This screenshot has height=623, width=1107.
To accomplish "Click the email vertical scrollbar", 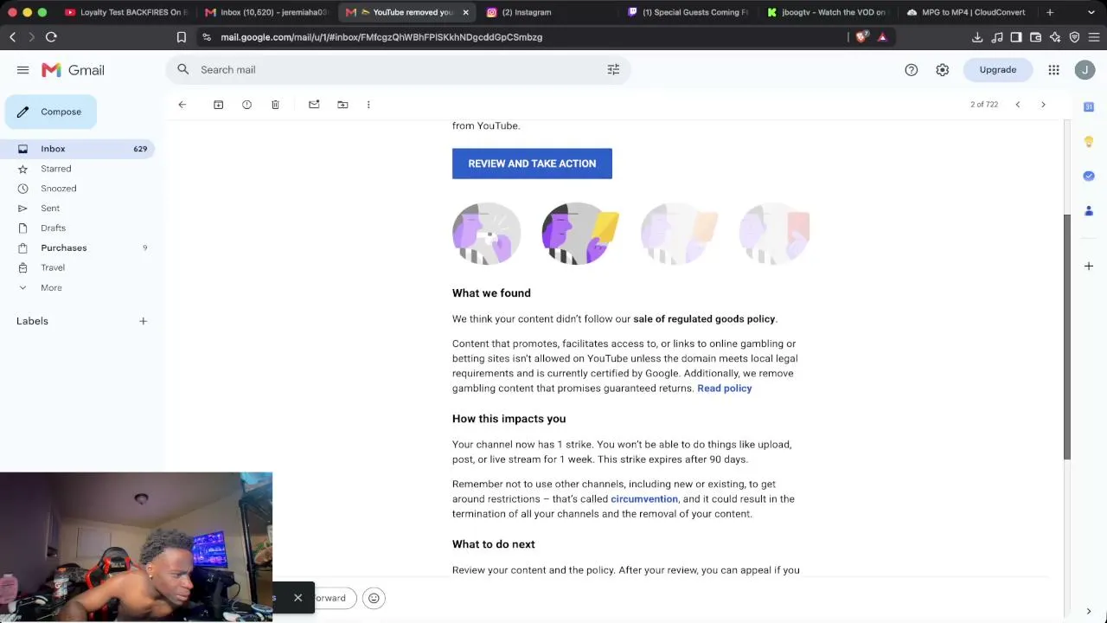I will coord(1067,337).
